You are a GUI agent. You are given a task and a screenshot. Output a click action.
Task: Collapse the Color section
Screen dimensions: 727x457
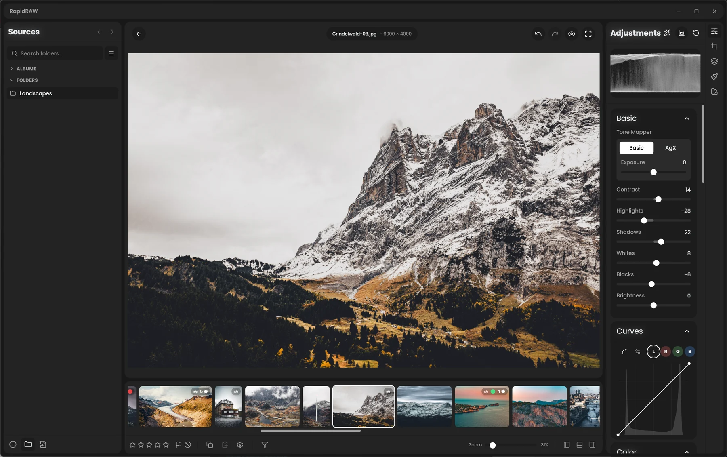687,452
